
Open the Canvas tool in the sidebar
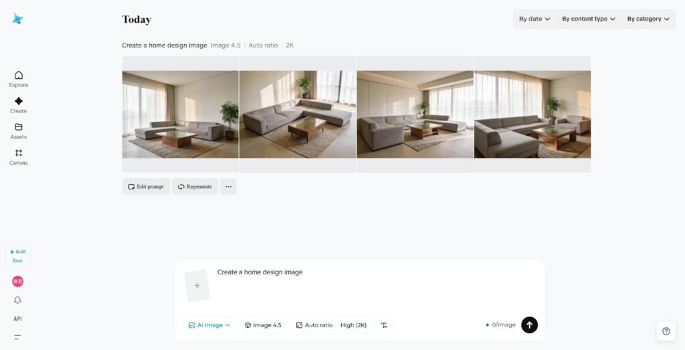(18, 157)
